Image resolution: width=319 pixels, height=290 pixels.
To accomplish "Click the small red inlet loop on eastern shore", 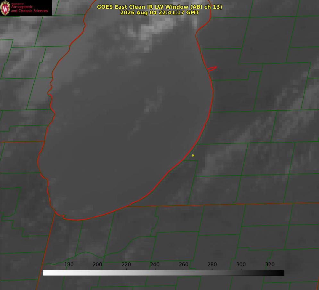I will click(x=212, y=69).
